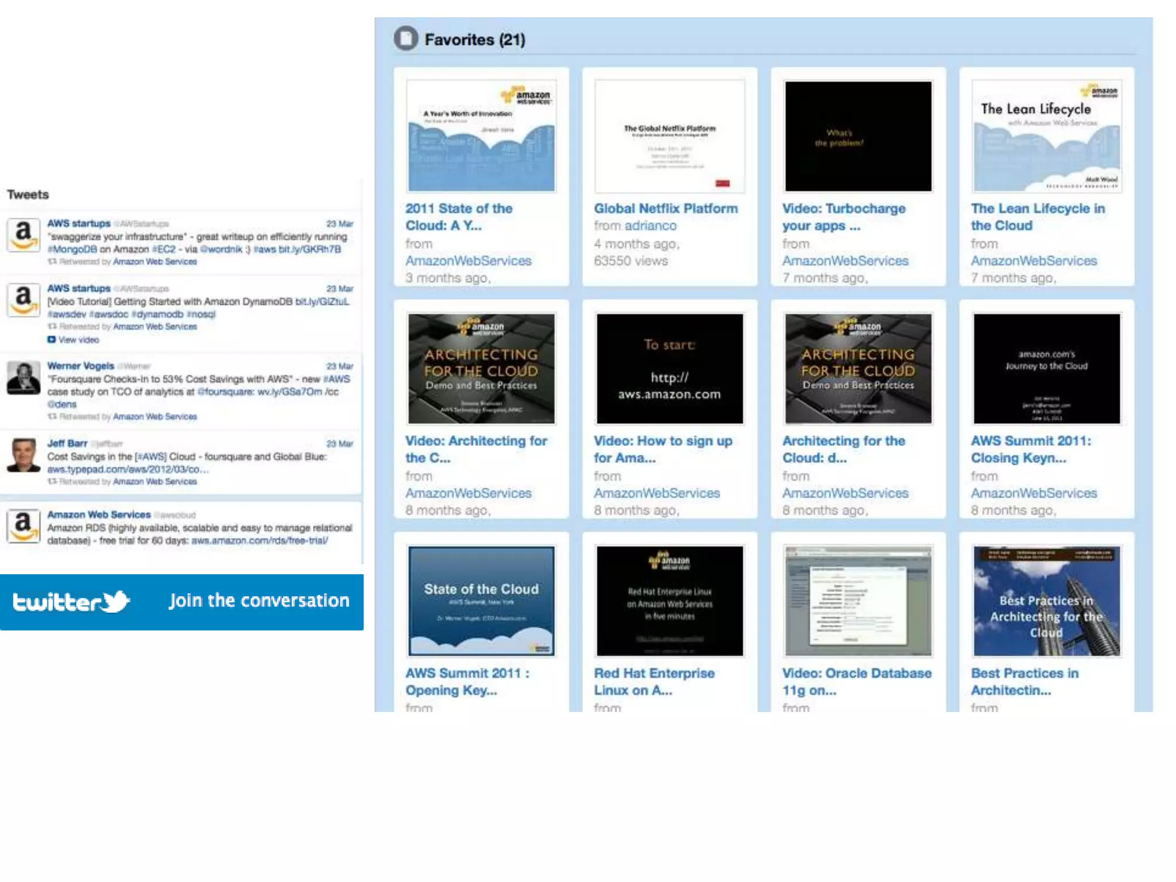Screen dimensions: 1176x882
Task: Click 'Join the conversation' on Twitter banner
Action: [x=259, y=601]
